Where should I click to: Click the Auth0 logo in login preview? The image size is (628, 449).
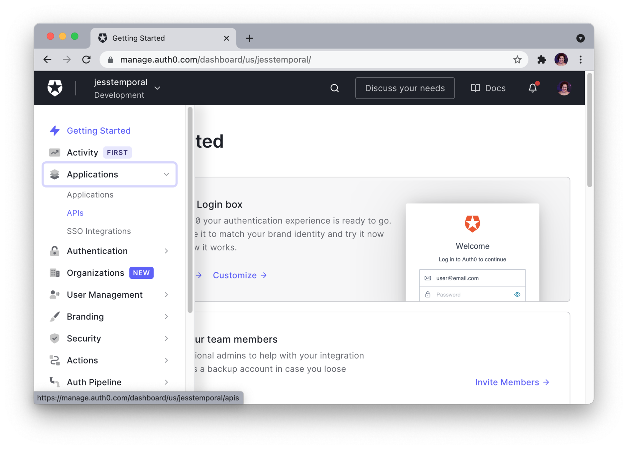[472, 224]
